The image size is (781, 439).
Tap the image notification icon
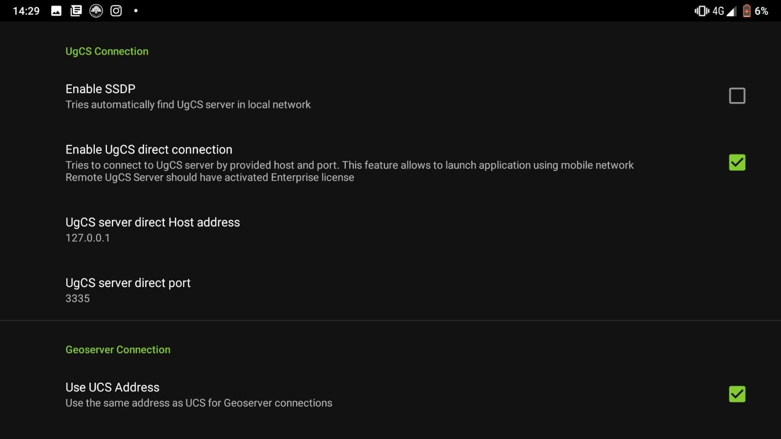(56, 11)
